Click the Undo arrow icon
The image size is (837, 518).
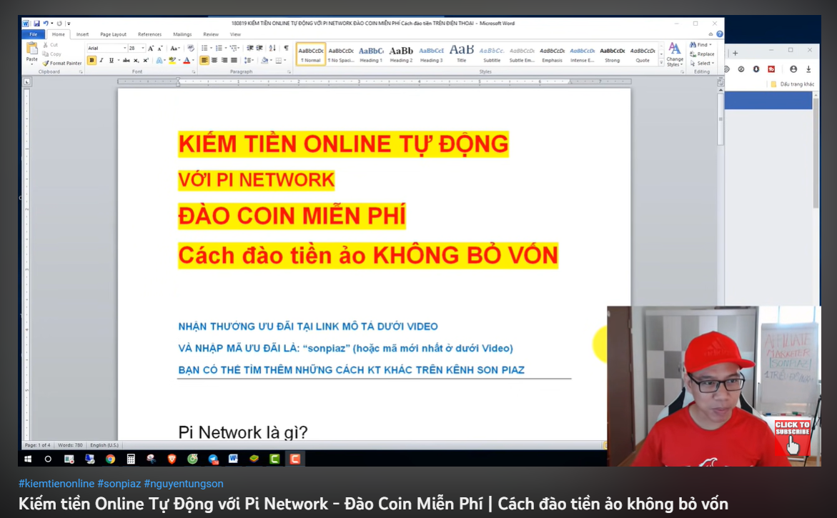pyautogui.click(x=46, y=24)
